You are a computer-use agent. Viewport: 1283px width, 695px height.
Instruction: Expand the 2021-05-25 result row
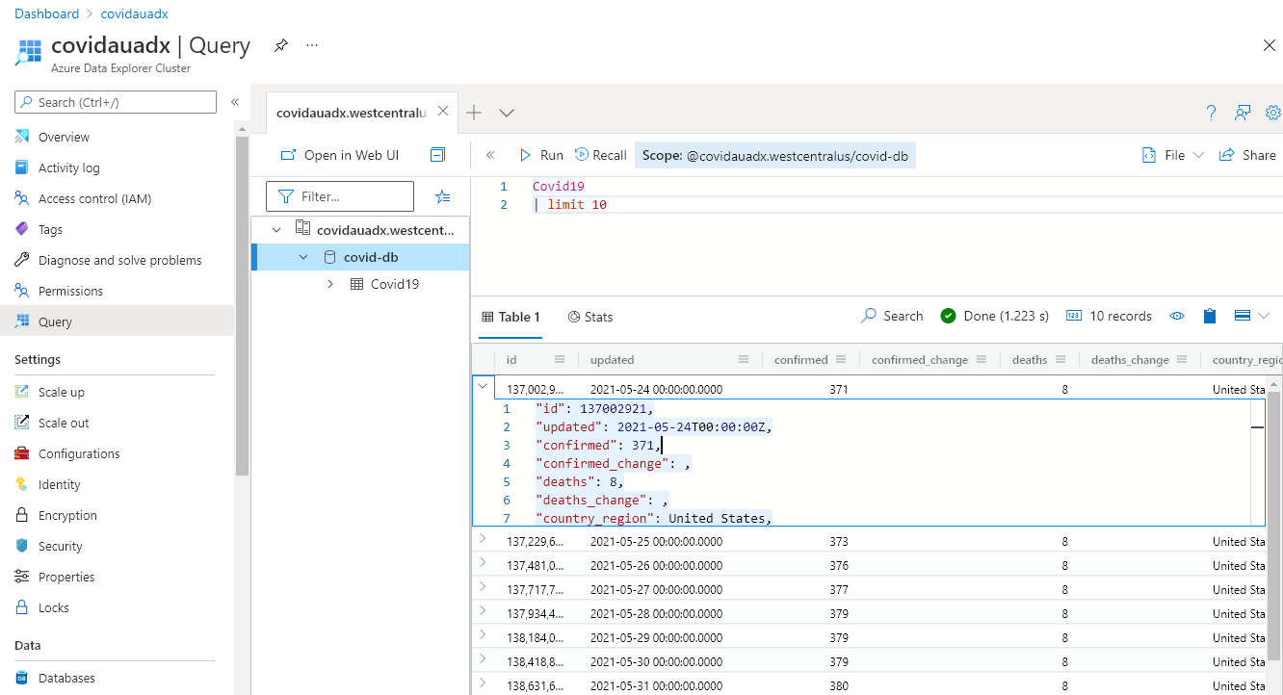click(483, 539)
